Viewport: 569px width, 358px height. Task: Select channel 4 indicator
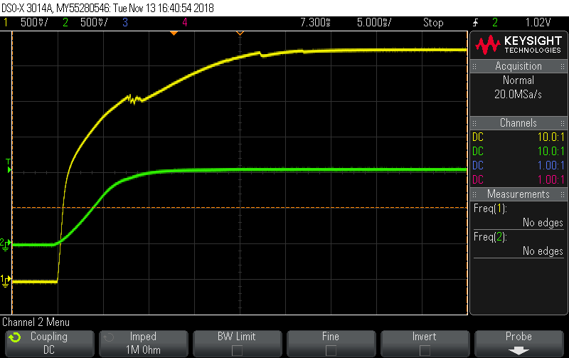[185, 23]
